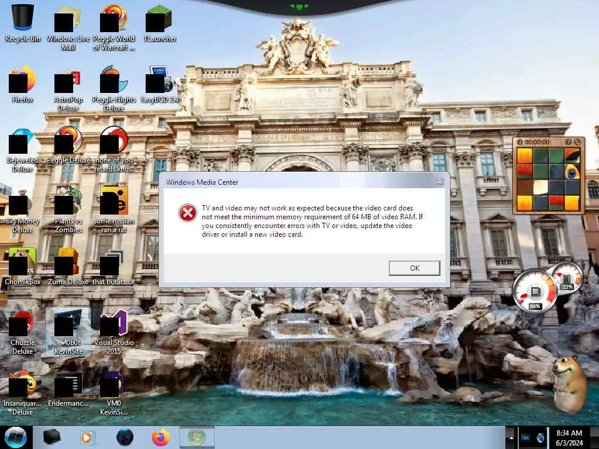Click the volume tray icon
Viewport: 599px width, 449px height.
[x=540, y=437]
